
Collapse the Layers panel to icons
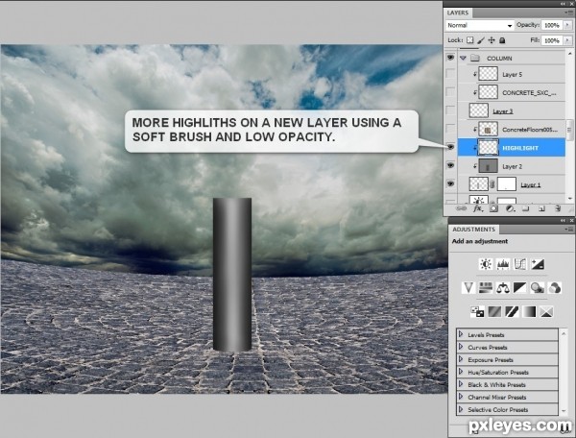pos(564,4)
